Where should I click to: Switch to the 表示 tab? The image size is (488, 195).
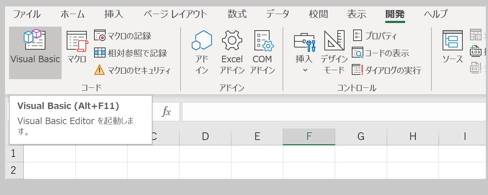coord(357,14)
